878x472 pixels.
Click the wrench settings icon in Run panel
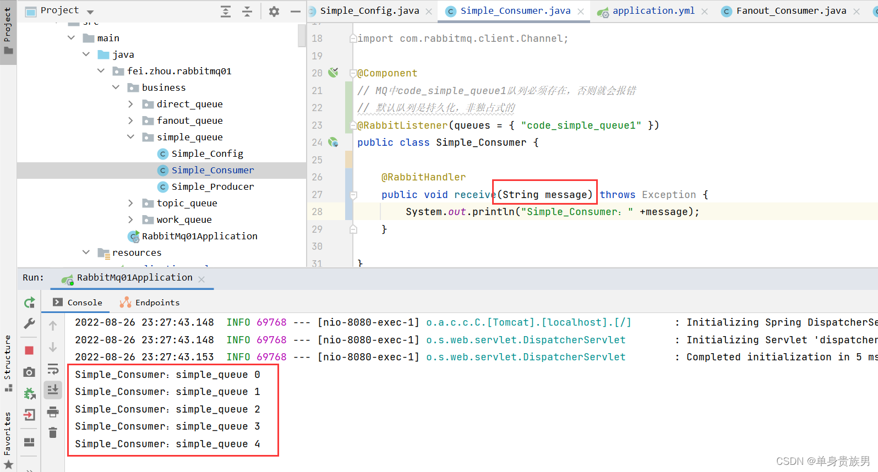click(30, 323)
